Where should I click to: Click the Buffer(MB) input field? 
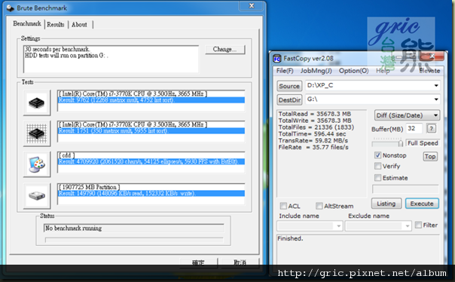pyautogui.click(x=414, y=128)
